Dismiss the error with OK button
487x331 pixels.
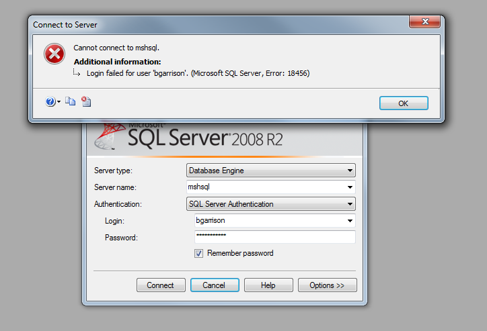click(404, 103)
